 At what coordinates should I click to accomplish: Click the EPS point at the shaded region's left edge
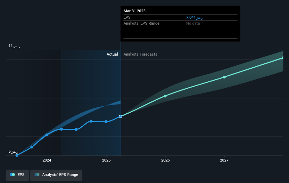(62, 129)
